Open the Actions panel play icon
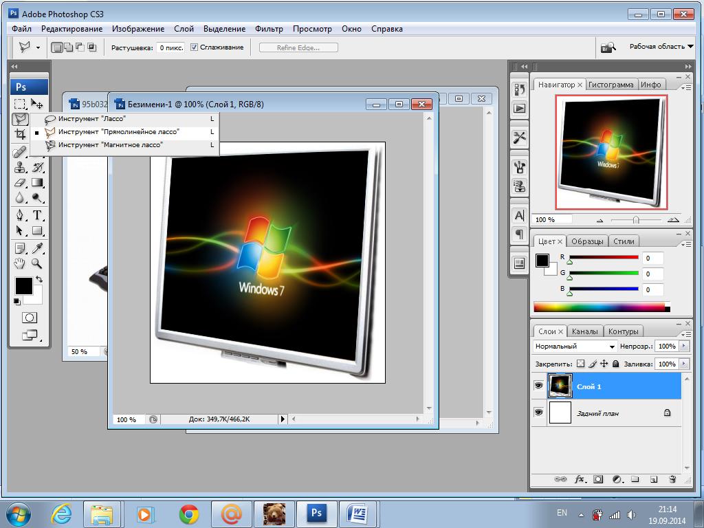This screenshot has width=704, height=528. pyautogui.click(x=520, y=108)
